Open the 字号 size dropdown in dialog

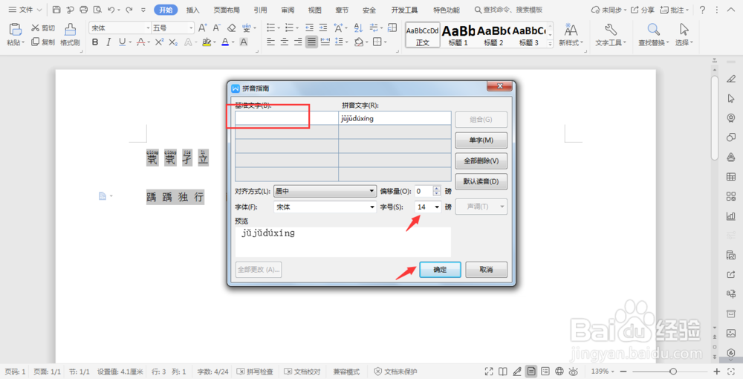(428, 207)
